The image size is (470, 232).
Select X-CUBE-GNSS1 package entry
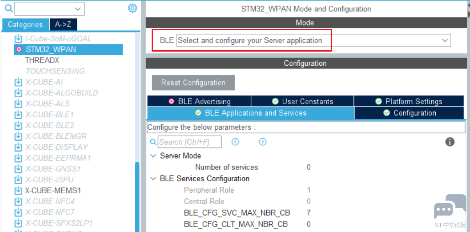coord(53,169)
